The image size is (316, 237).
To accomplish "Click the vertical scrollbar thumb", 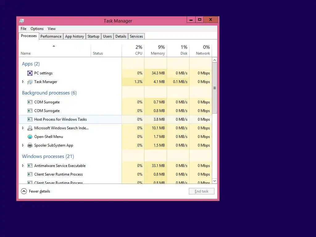I will [x=215, y=88].
